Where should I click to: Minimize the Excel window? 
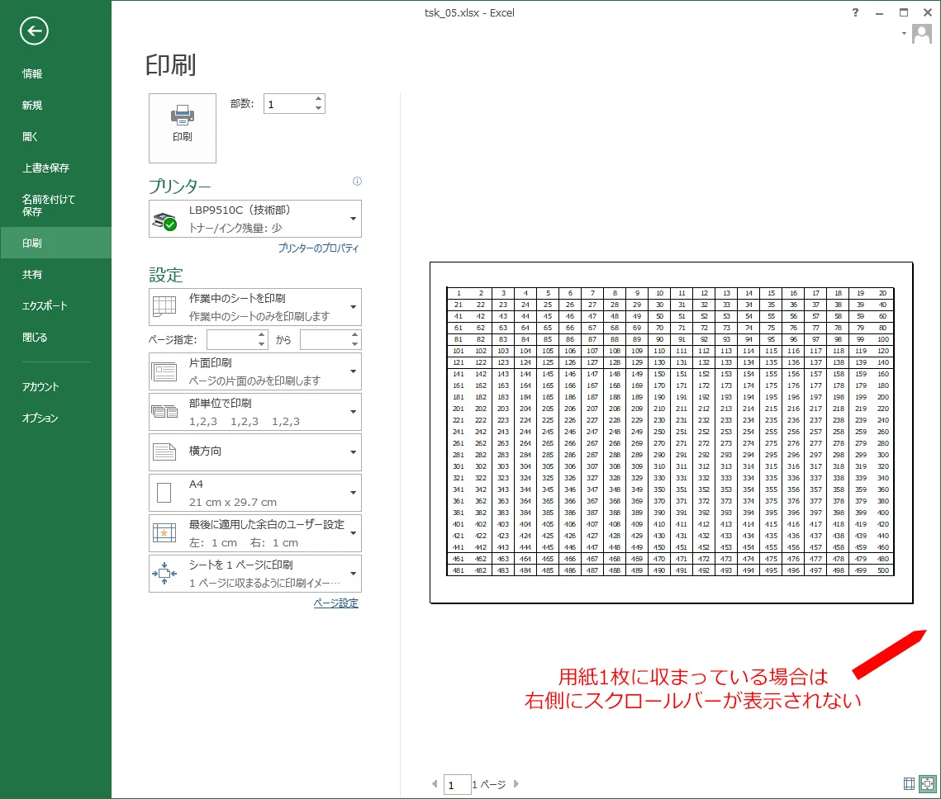[879, 12]
